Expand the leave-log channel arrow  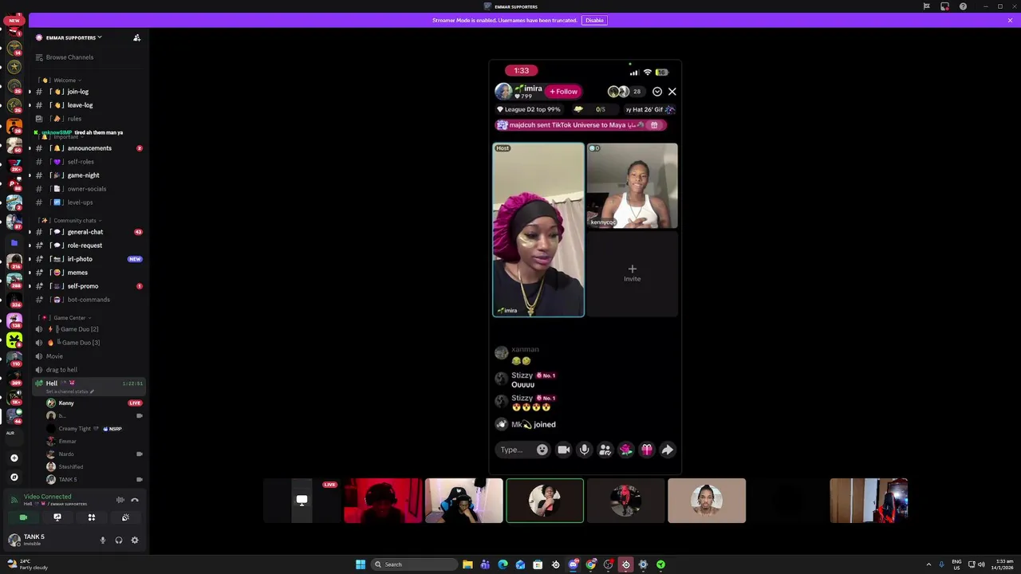[30, 105]
